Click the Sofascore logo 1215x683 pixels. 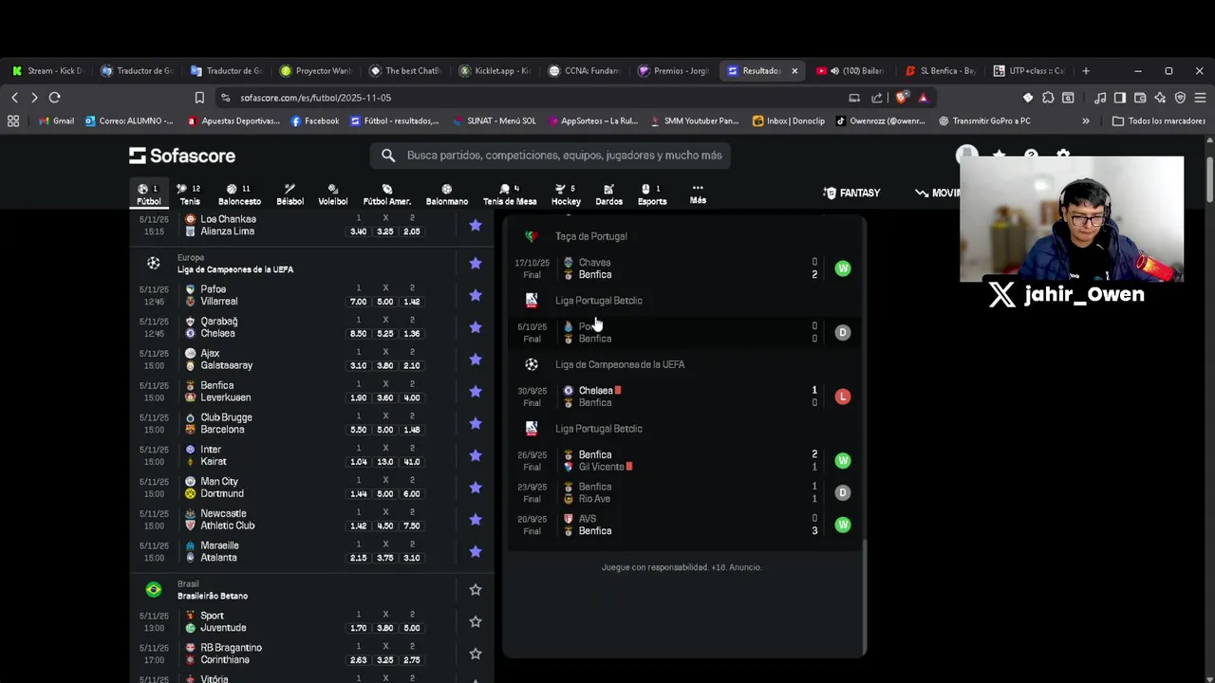[182, 156]
